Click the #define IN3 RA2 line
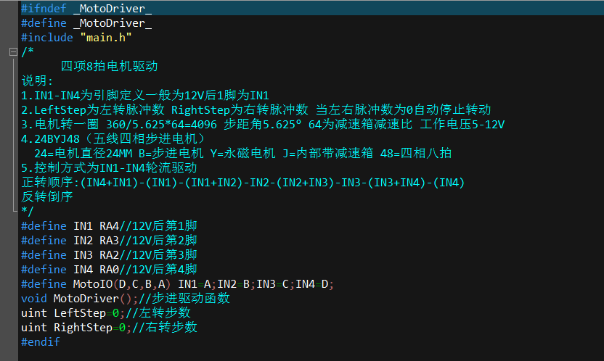This screenshot has width=604, height=361. 109,254
